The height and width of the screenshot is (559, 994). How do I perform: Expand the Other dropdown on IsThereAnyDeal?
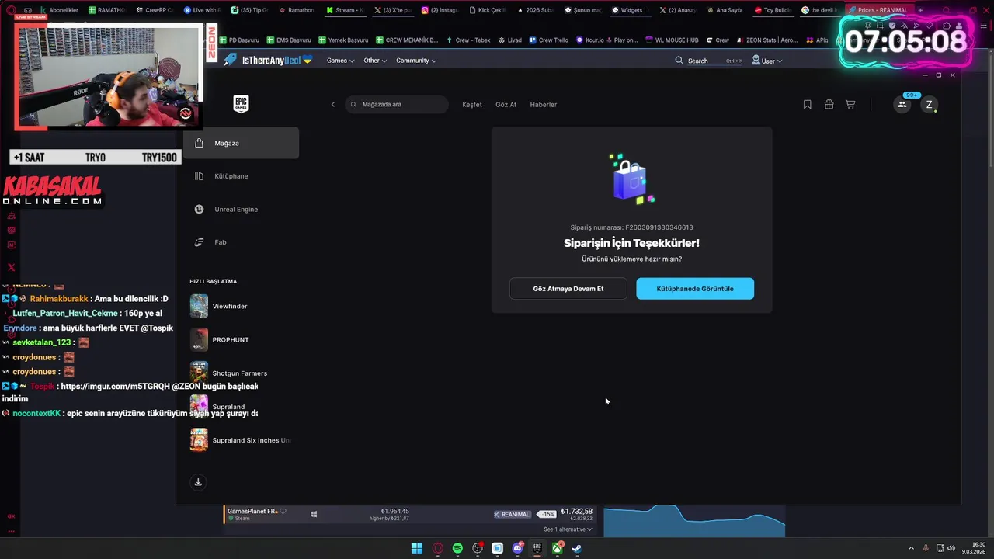(375, 61)
